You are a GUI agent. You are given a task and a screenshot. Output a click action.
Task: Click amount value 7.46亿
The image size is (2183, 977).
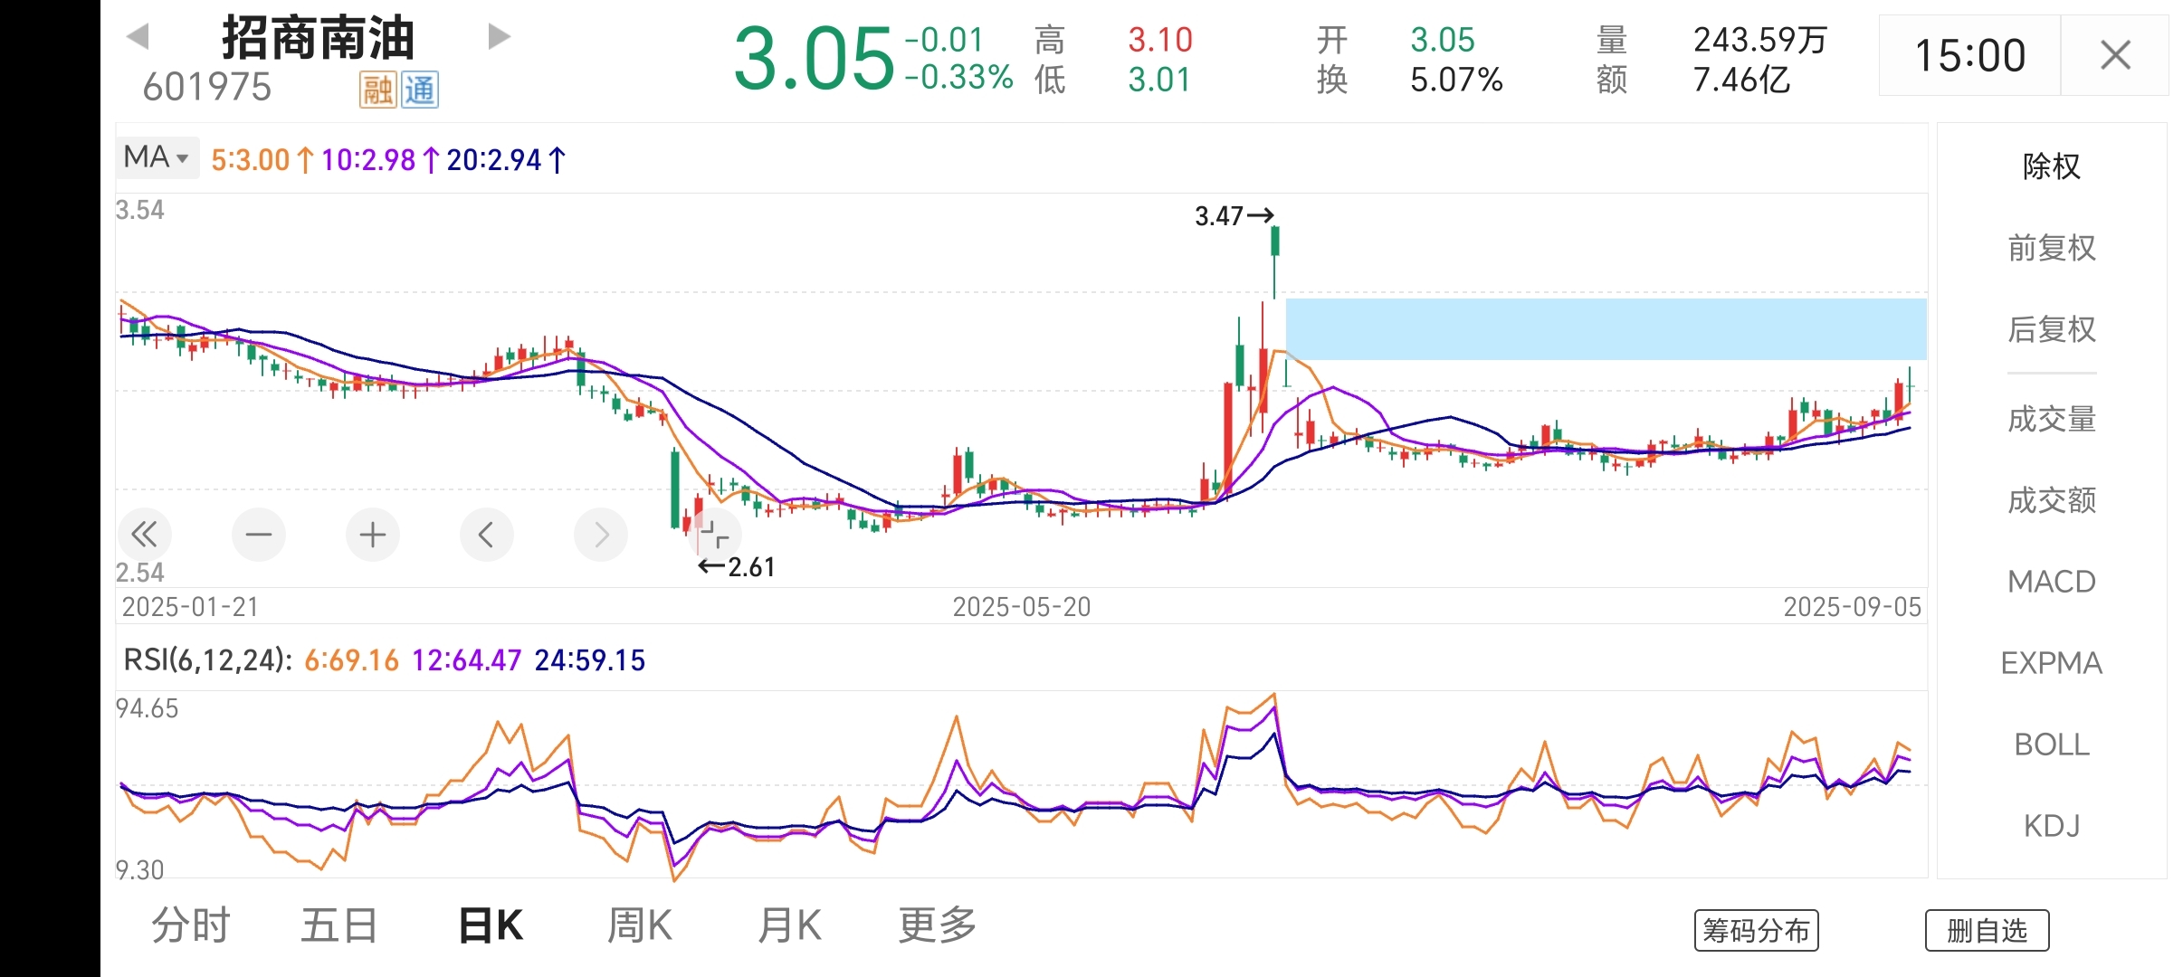tap(1741, 80)
